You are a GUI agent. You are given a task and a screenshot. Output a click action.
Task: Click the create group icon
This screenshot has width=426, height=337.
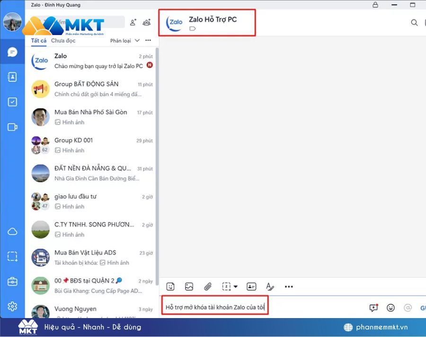147,22
